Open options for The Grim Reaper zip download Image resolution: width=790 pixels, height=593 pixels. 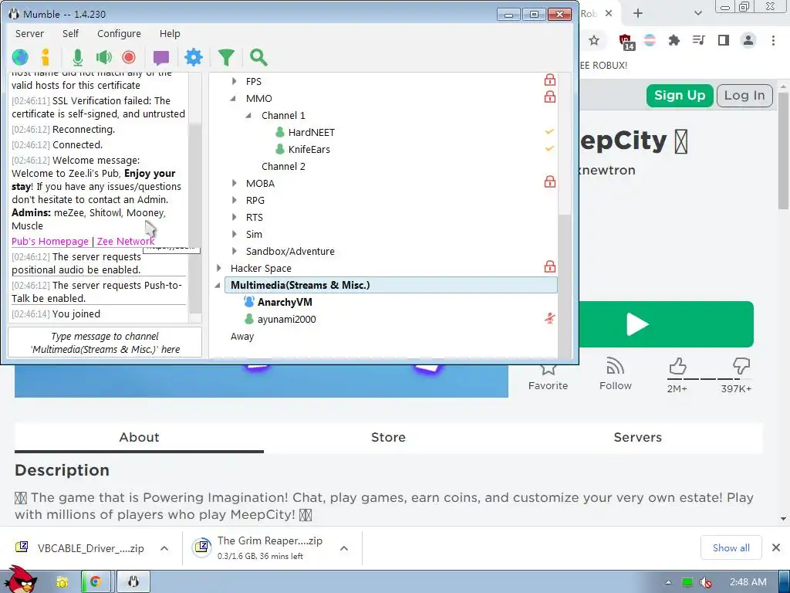pyautogui.click(x=344, y=549)
